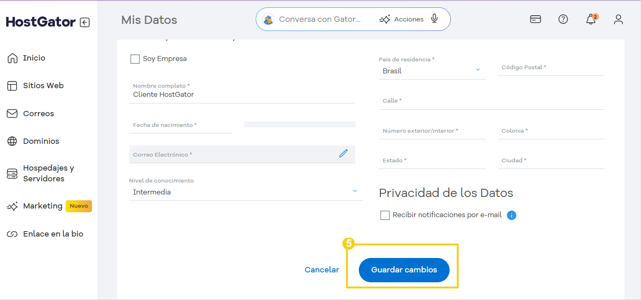Image resolution: width=641 pixels, height=300 pixels.
Task: Check the Soy Empresa checkbox
Action: 135,59
